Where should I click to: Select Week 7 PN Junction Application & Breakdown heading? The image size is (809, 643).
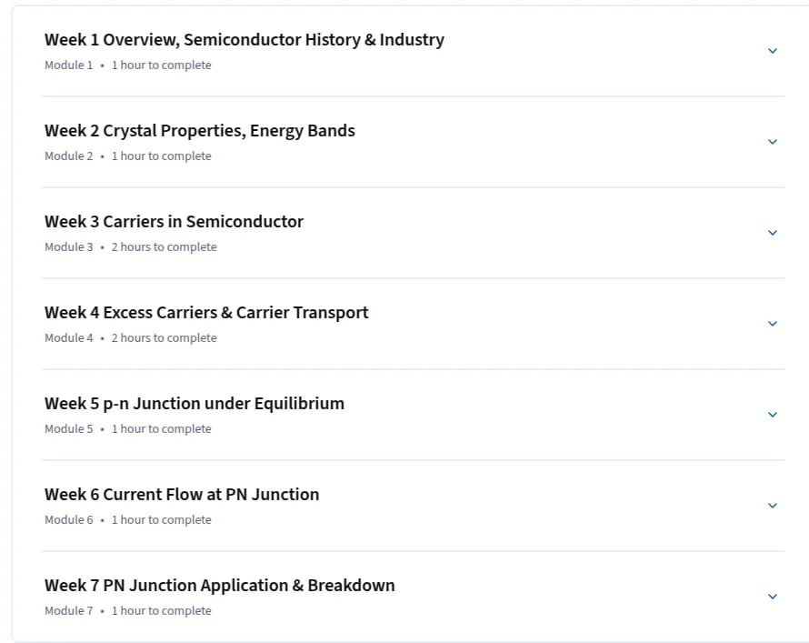219,585
